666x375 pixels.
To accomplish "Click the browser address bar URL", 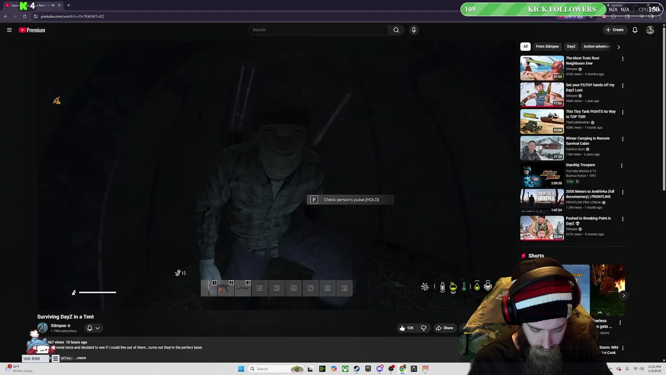I will pyautogui.click(x=72, y=16).
